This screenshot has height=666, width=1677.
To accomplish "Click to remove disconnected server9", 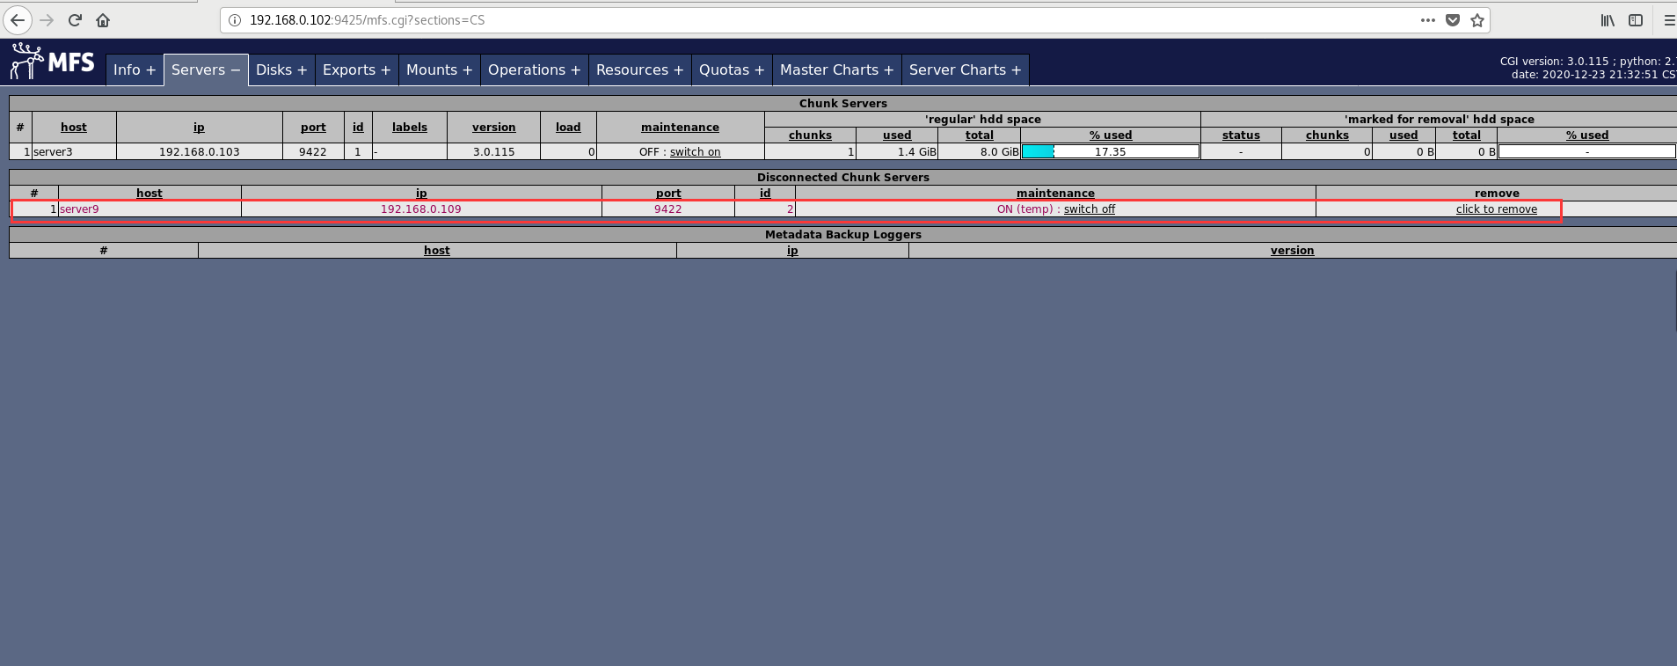I will [1496, 209].
